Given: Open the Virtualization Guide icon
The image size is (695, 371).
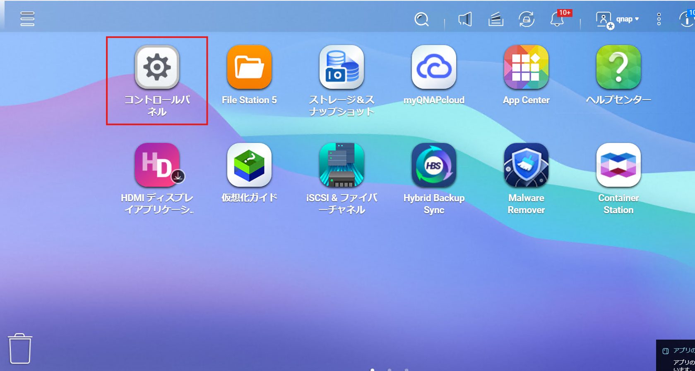Looking at the screenshot, I should click(249, 165).
